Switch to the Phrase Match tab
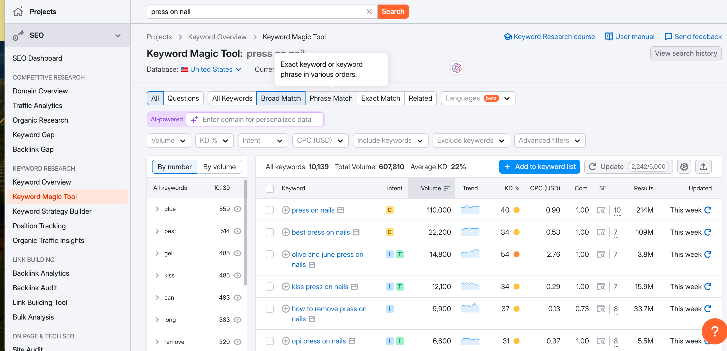The image size is (727, 351). point(331,98)
